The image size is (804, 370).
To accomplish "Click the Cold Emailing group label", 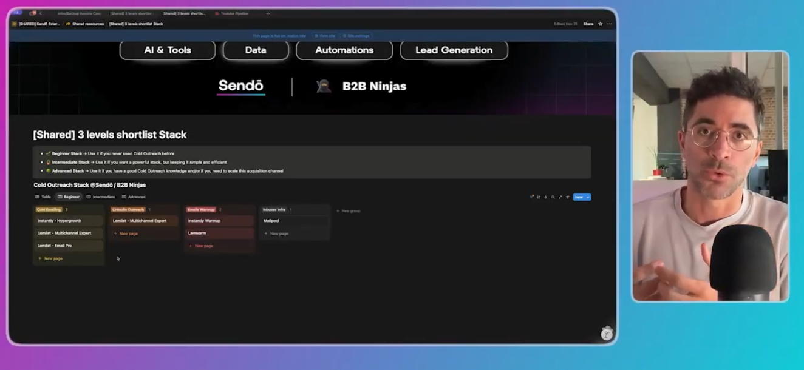I will click(49, 210).
